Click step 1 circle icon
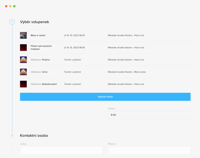 coord(12,22)
